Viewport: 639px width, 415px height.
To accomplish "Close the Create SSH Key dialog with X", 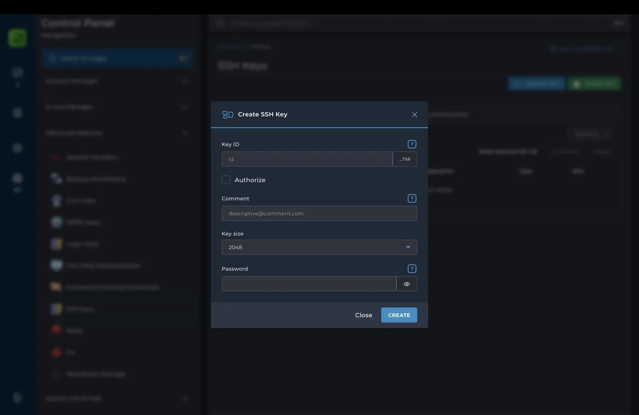I will coord(414,115).
